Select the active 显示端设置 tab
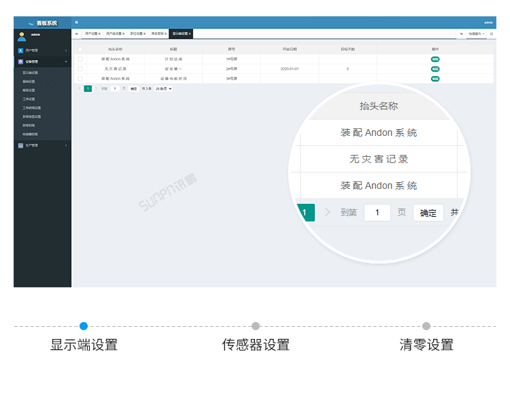Image resolution: width=510 pixels, height=394 pixels. click(x=180, y=34)
